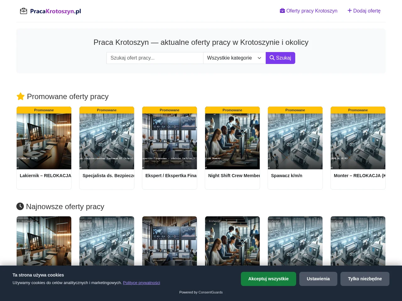Click the Night Shift Crew Member title

[234, 176]
